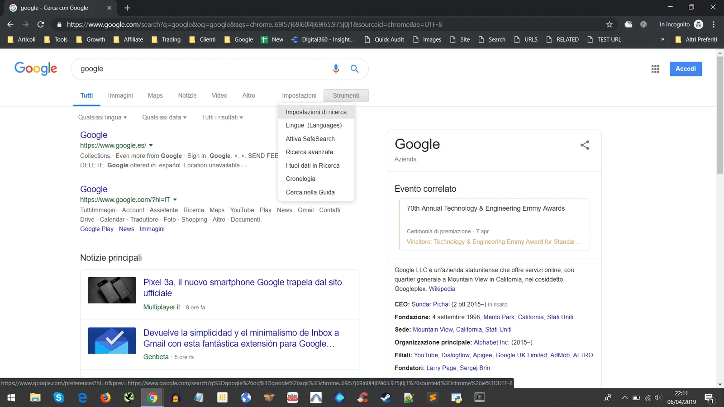Choose Ricerca avanzata from the menu
Screen dimensions: 724x407
coord(316,152)
